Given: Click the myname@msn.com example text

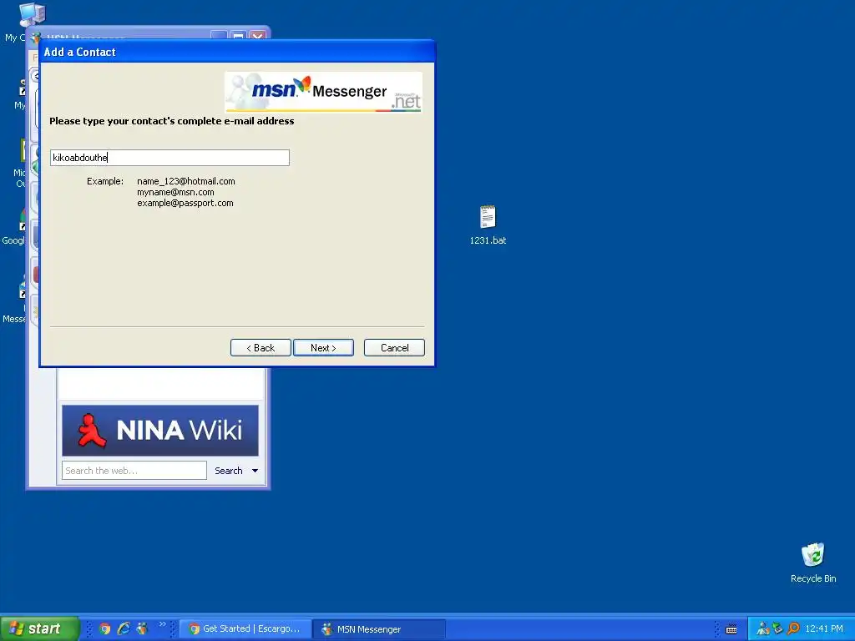Looking at the screenshot, I should [175, 193].
